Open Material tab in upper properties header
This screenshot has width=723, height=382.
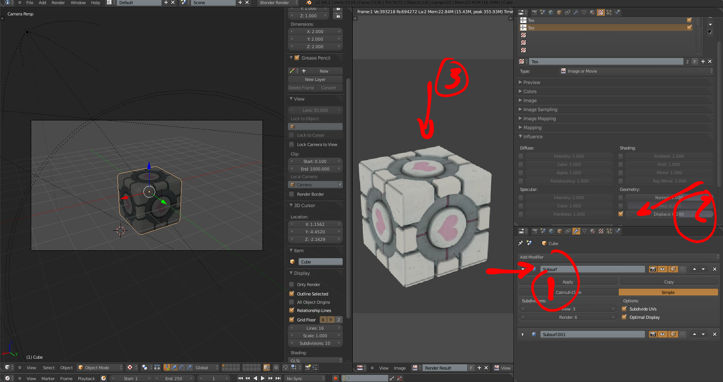tap(592, 12)
